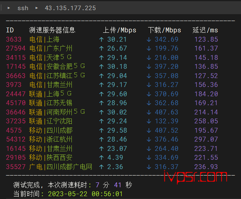Select latency value 221.55
Screen dimensions: 241x199
pos(206,158)
